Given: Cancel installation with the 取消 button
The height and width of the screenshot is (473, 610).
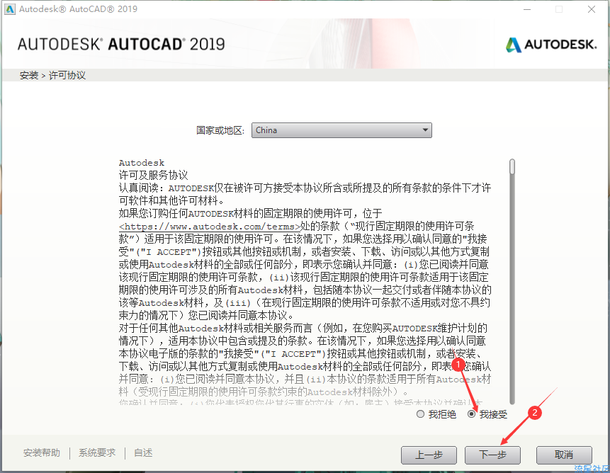Looking at the screenshot, I should (x=564, y=455).
